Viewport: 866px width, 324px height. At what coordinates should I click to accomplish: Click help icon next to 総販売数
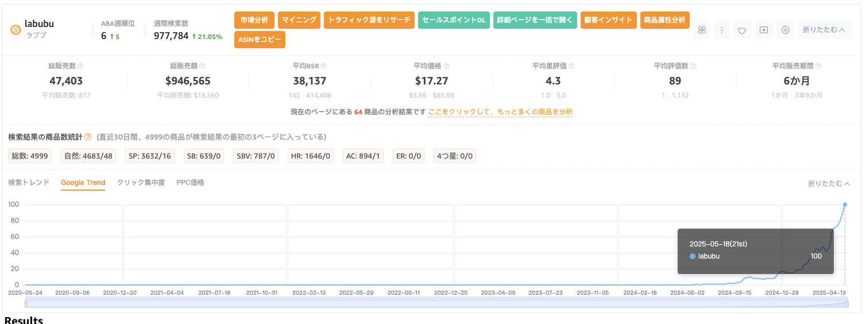(x=80, y=66)
